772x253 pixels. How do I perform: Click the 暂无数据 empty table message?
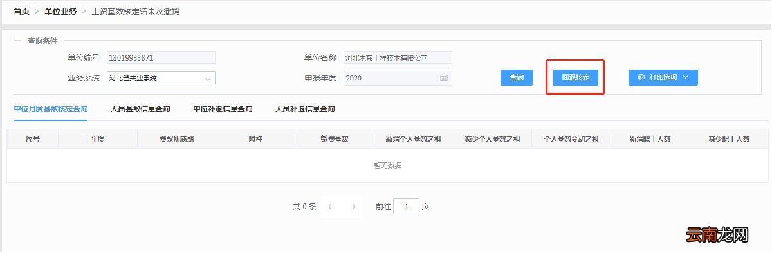coord(387,165)
